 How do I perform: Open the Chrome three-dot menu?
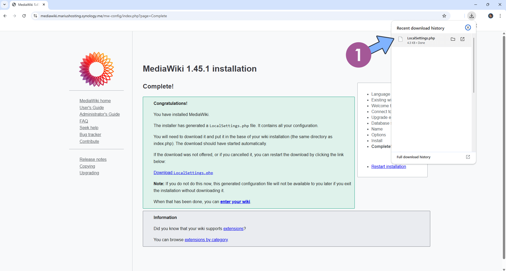(x=500, y=16)
